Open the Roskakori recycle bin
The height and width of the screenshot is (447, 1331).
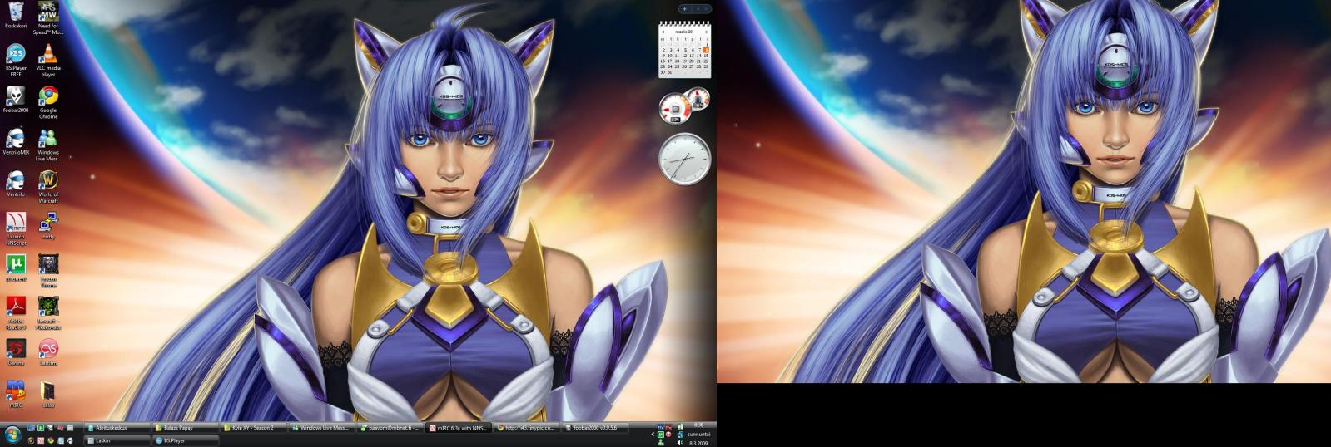coord(15,12)
